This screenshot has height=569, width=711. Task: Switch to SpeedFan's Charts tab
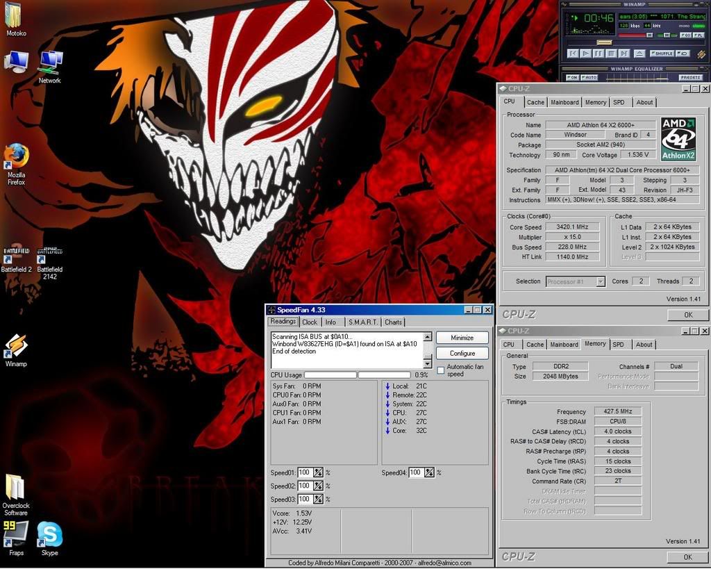[393, 322]
